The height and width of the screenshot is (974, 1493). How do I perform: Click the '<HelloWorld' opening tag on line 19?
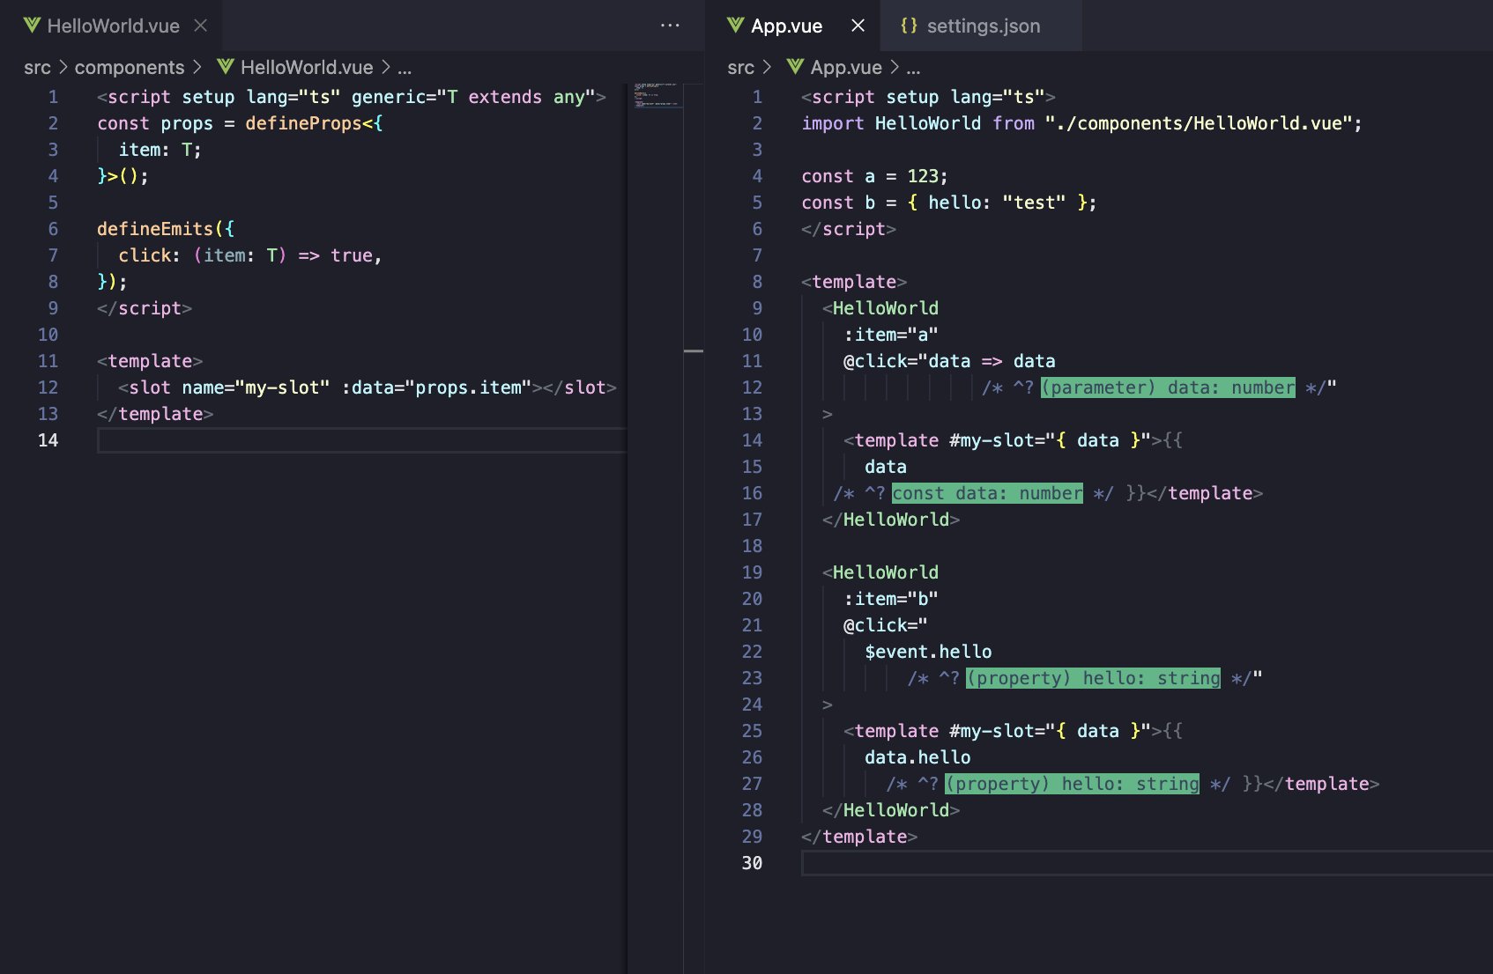click(880, 572)
